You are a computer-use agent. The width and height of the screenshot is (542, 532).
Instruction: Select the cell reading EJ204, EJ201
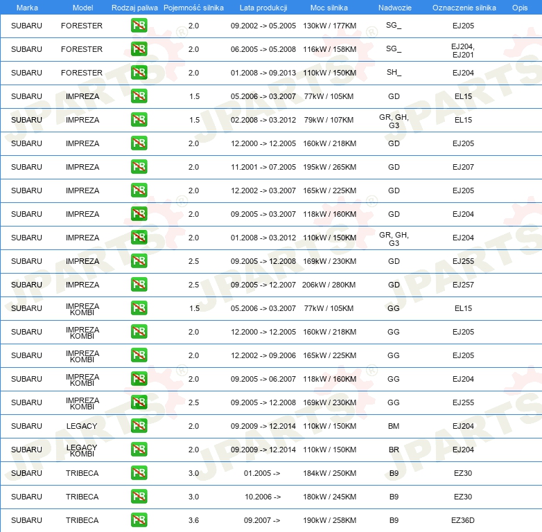(463, 51)
